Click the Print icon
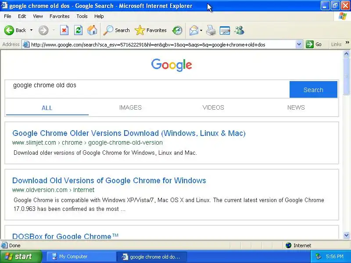The image size is (351, 263). click(211, 30)
